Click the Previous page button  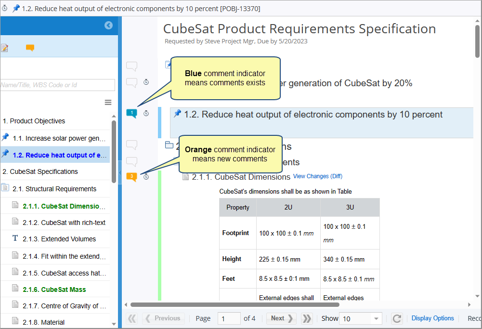163,318
